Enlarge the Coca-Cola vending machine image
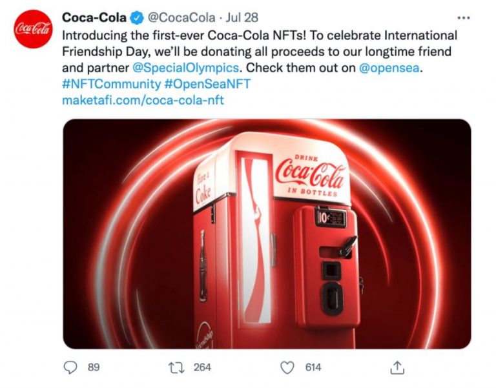Image resolution: width=496 pixels, height=388 pixels. 267,234
